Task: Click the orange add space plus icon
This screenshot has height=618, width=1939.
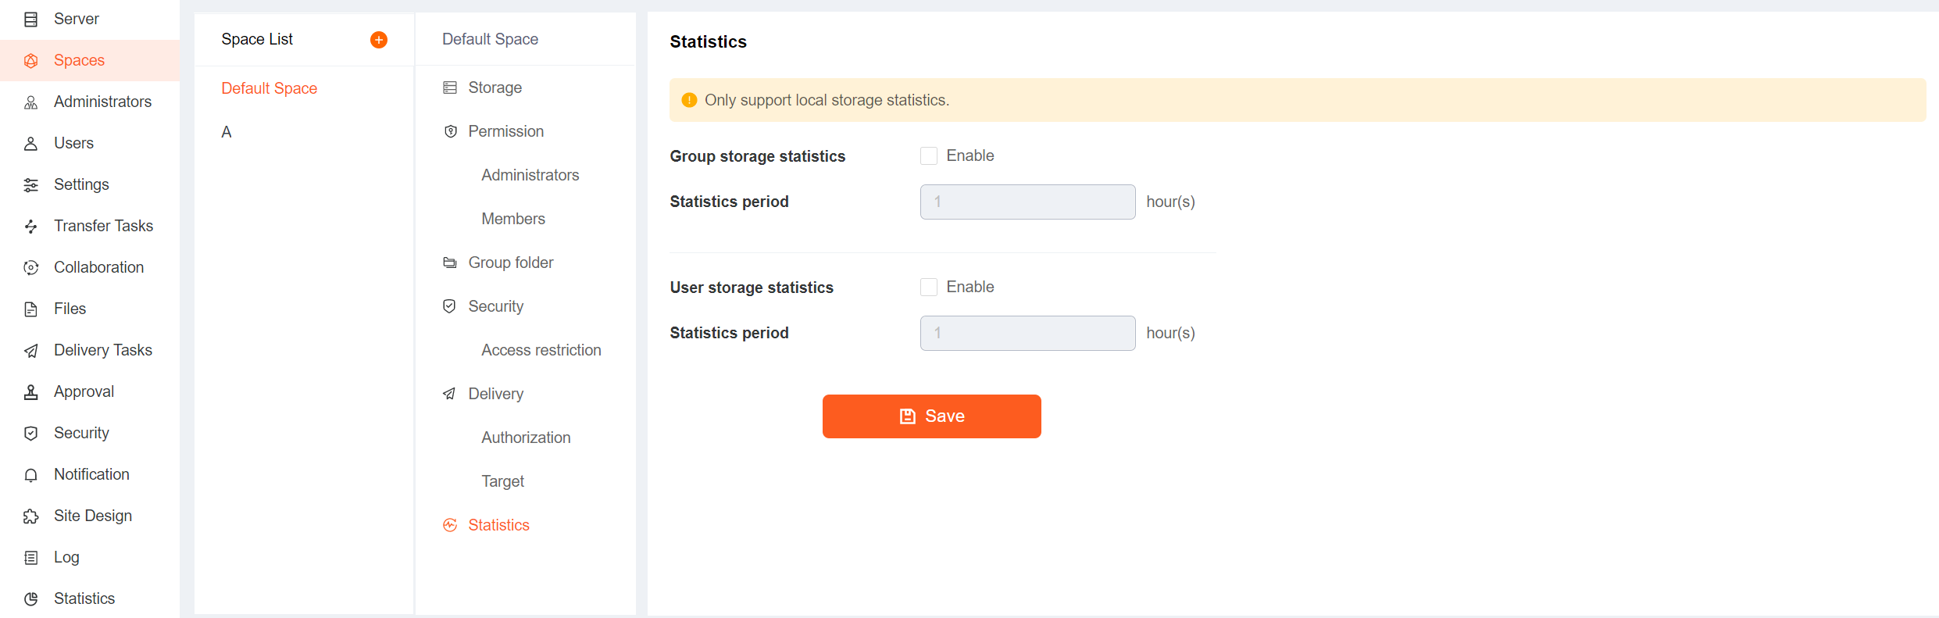Action: 379,40
